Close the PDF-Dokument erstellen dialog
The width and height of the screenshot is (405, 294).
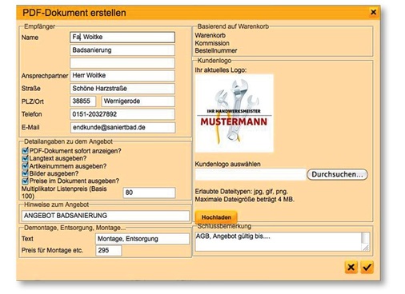coord(373,12)
